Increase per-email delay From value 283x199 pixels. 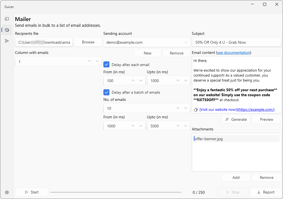tap(133, 81)
